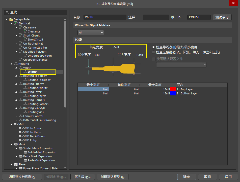Expand the Fanout Control tree node
The height and width of the screenshot is (182, 240).
click(16, 116)
